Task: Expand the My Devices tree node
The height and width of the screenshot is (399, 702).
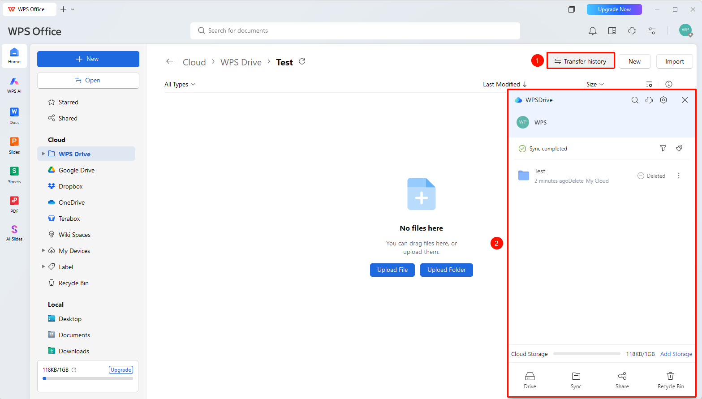Action: pos(43,250)
